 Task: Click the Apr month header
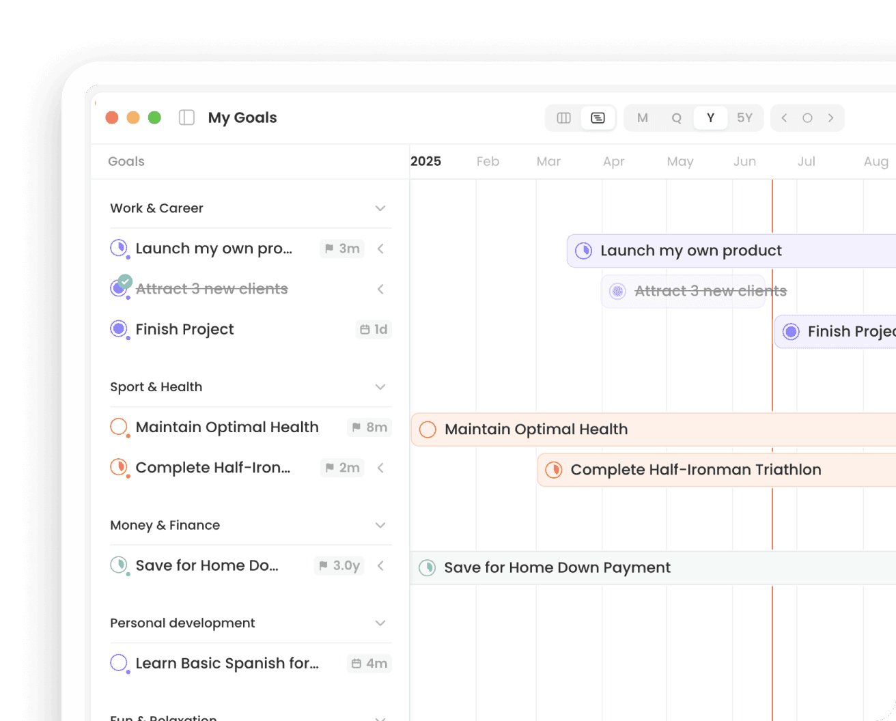pyautogui.click(x=613, y=161)
